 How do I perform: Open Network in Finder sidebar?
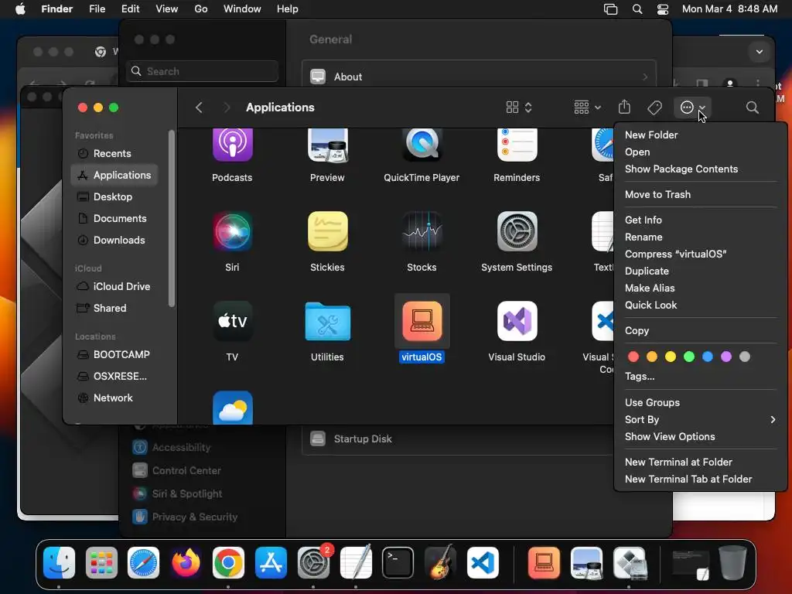tap(114, 398)
